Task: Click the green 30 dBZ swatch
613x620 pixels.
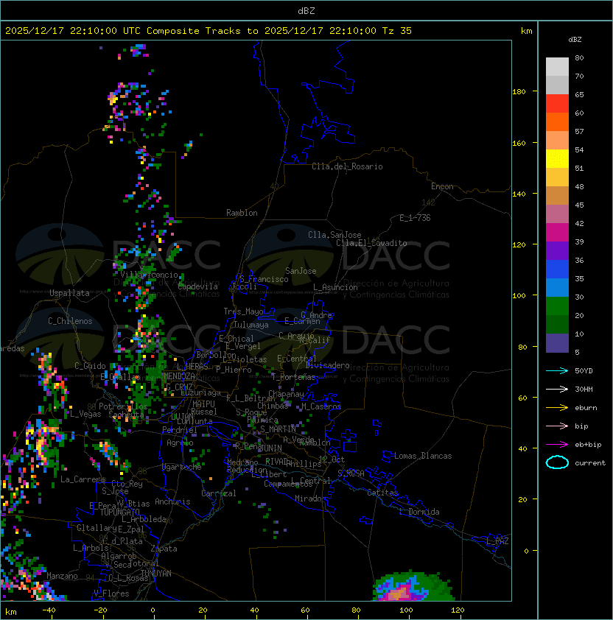Action: pos(557,306)
